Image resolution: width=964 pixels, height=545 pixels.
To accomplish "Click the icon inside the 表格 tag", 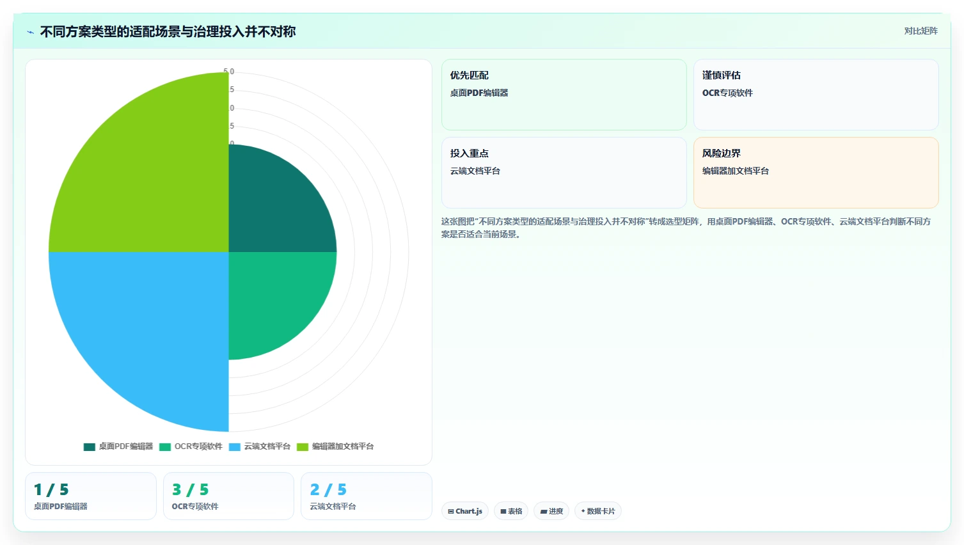I will click(x=503, y=512).
